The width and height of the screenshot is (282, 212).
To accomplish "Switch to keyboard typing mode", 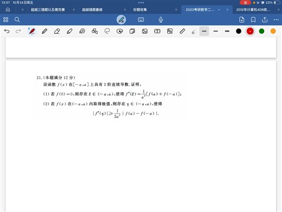I will click(x=141, y=20).
